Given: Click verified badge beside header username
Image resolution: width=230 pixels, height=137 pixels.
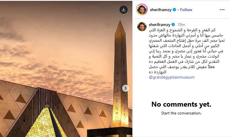Looking at the screenshot, I should pyautogui.click(x=174, y=10).
